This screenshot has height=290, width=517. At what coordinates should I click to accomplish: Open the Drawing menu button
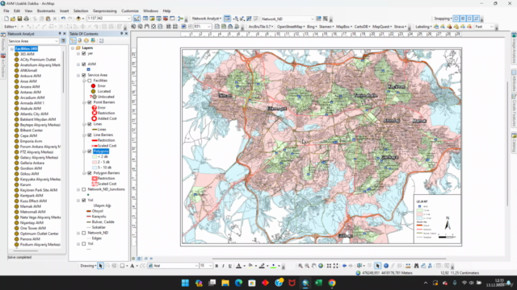tap(88, 266)
